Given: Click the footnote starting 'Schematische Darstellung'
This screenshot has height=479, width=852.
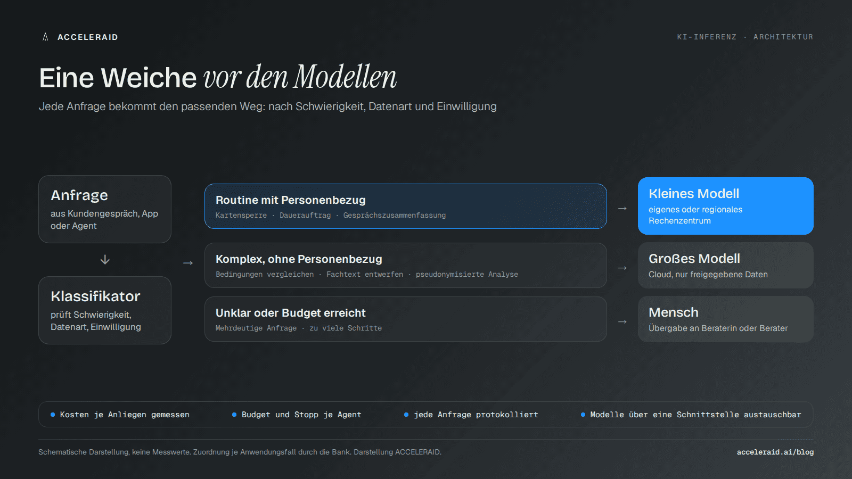Looking at the screenshot, I should pos(240,452).
